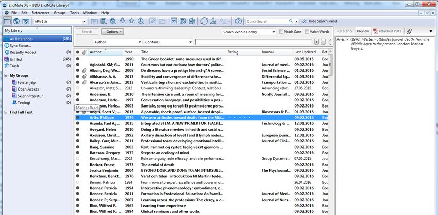Open the Reference panel layout dropdown arrow
This screenshot has width=438, height=215.
pos(430,31)
